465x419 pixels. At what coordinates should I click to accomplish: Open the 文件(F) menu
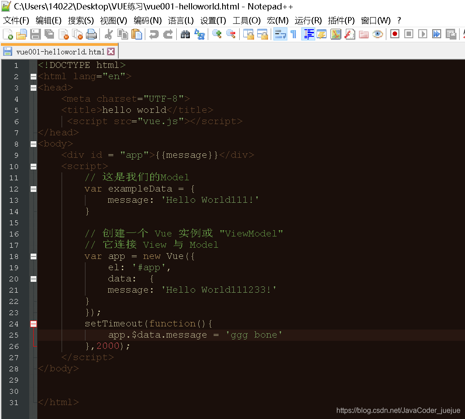16,21
